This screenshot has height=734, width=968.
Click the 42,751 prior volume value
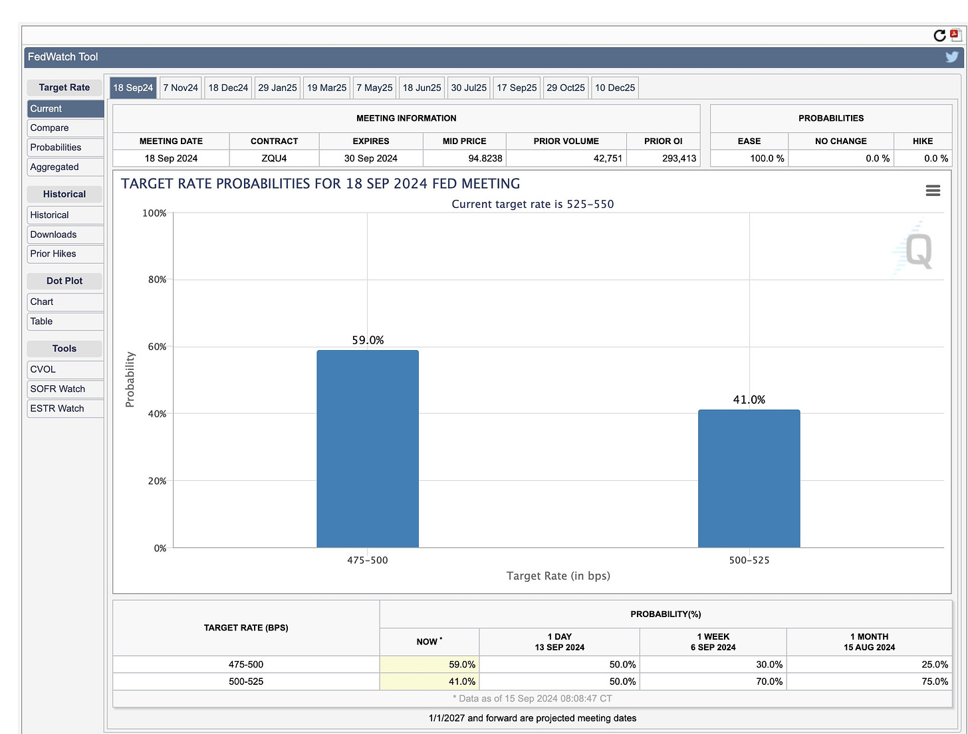608,158
